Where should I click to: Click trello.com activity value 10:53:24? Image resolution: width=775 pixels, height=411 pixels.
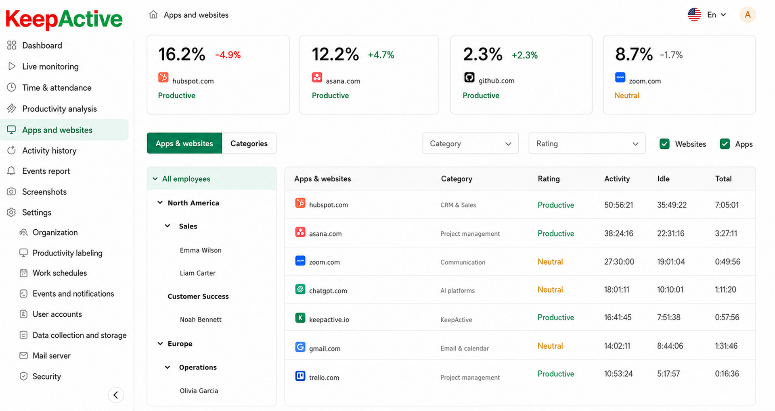(x=618, y=374)
